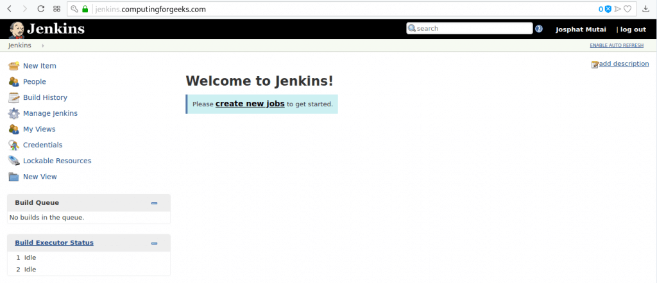Image resolution: width=657 pixels, height=283 pixels.
Task: Click the browser forward arrow
Action: (25, 9)
